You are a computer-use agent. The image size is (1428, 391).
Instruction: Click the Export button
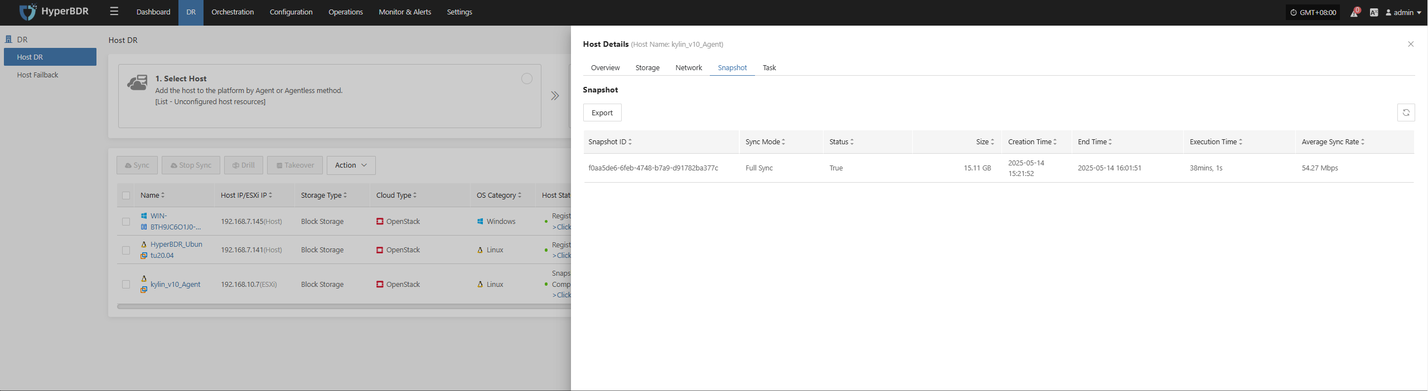602,113
